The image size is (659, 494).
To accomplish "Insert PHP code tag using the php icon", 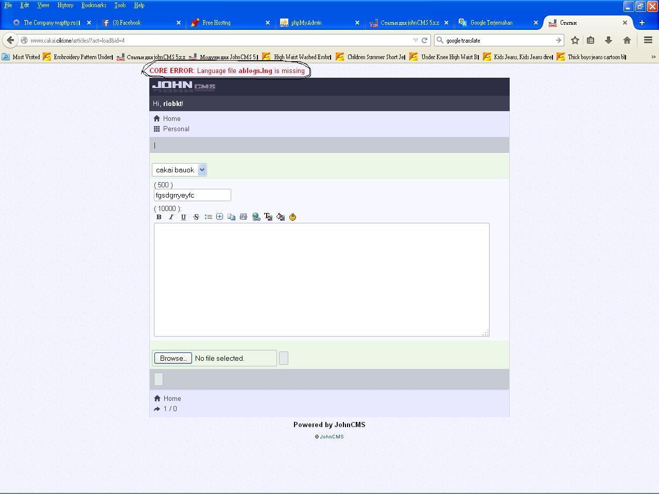I will [x=244, y=217].
